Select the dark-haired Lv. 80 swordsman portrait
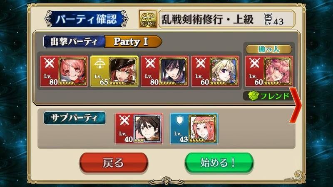 pos(174,71)
